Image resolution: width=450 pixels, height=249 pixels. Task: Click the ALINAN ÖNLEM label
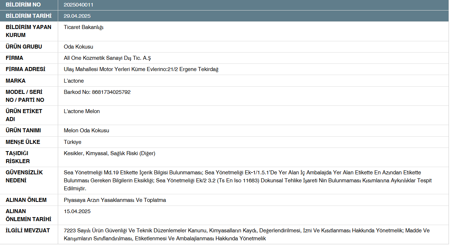pyautogui.click(x=26, y=200)
